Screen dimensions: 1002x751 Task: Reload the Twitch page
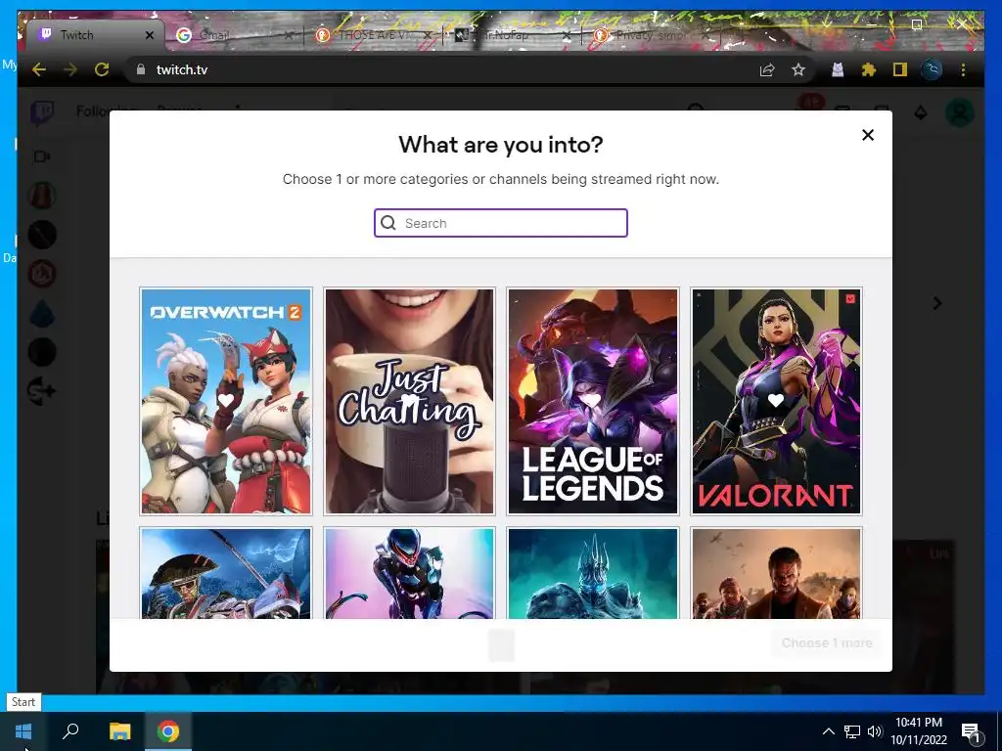102,69
